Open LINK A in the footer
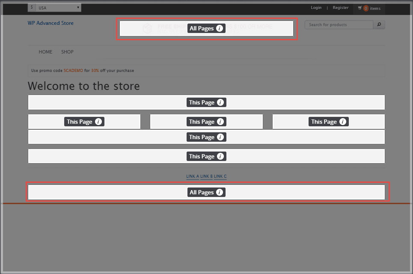This screenshot has height=274, width=413. tap(193, 176)
